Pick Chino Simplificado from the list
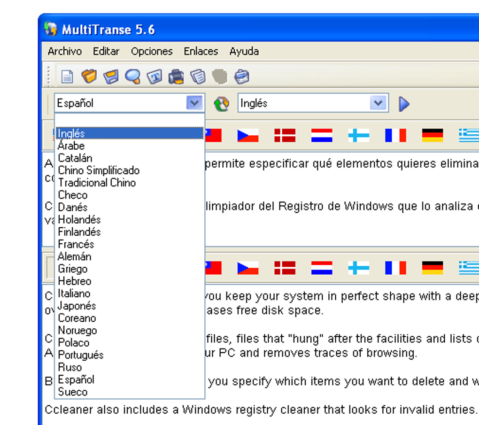479x425 pixels. [130, 170]
